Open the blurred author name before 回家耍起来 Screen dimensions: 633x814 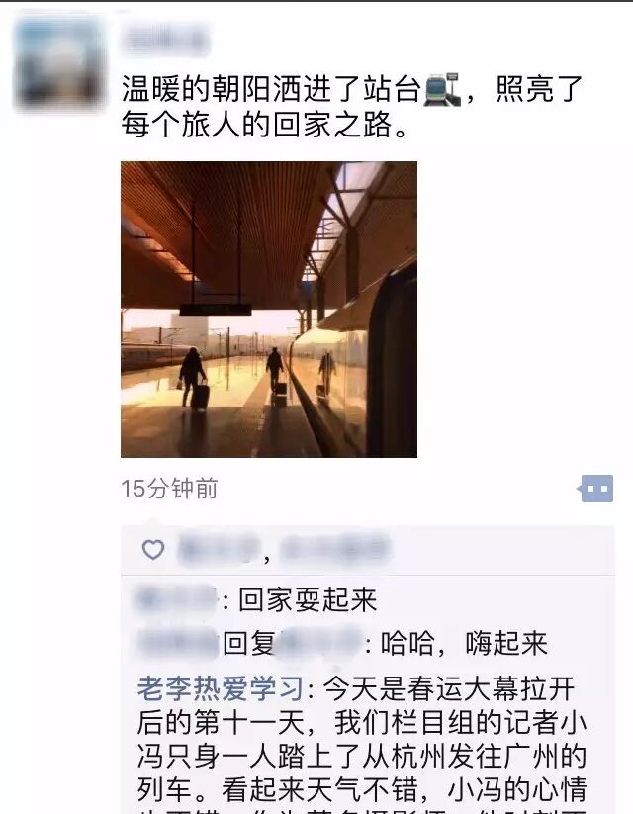coord(175,599)
